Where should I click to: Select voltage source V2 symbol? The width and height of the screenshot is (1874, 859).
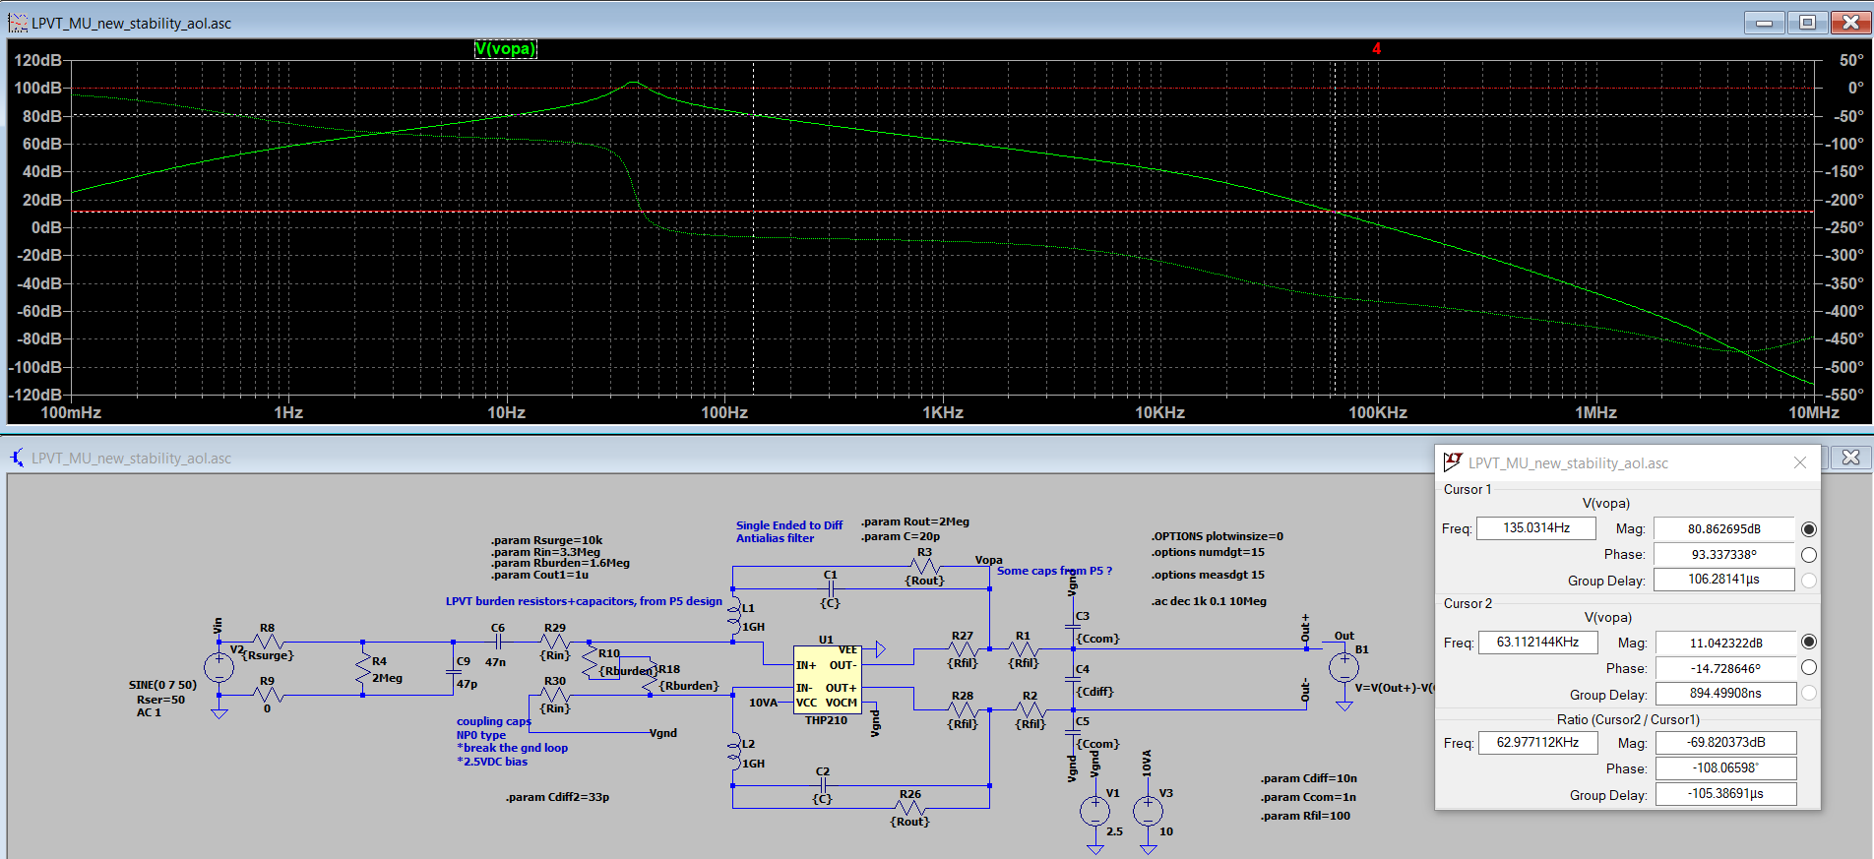pyautogui.click(x=219, y=667)
